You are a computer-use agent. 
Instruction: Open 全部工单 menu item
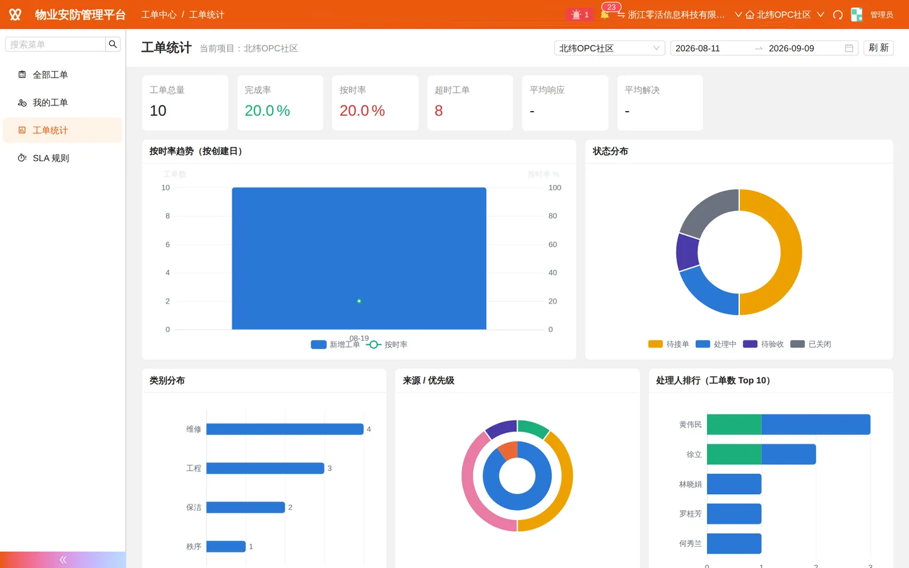click(x=62, y=74)
